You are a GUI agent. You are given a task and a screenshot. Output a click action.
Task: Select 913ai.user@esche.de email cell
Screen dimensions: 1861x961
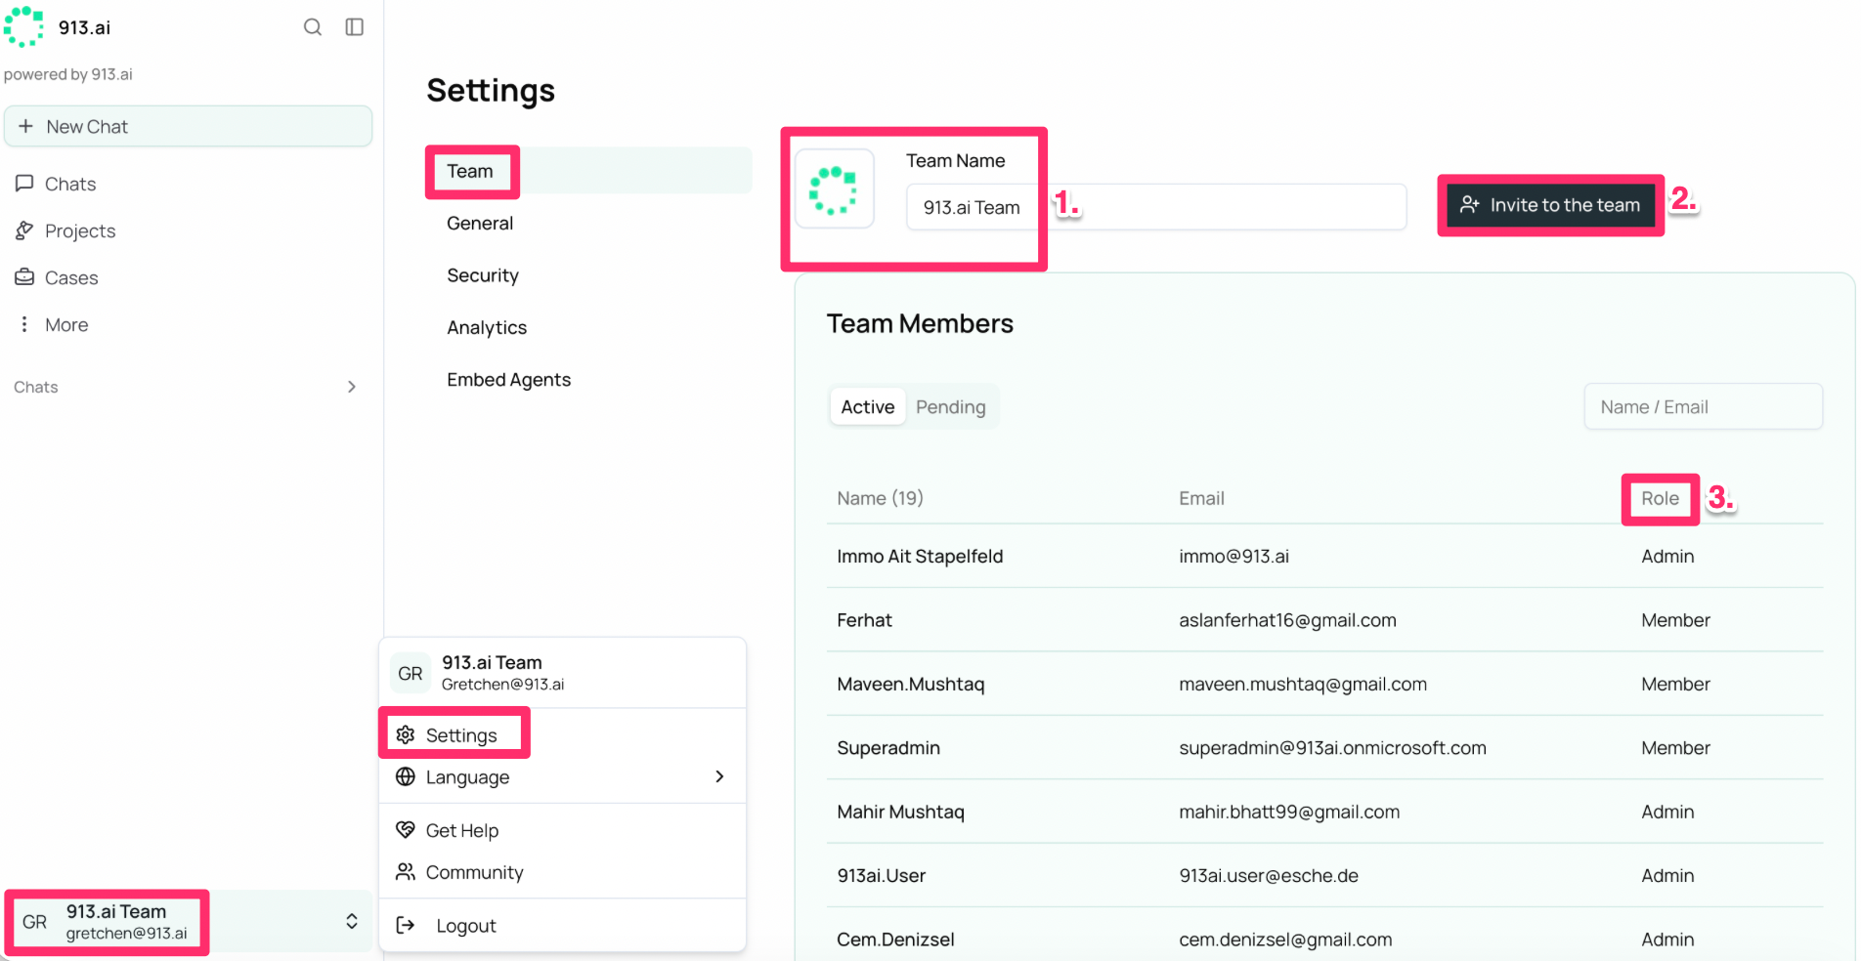[x=1269, y=876]
